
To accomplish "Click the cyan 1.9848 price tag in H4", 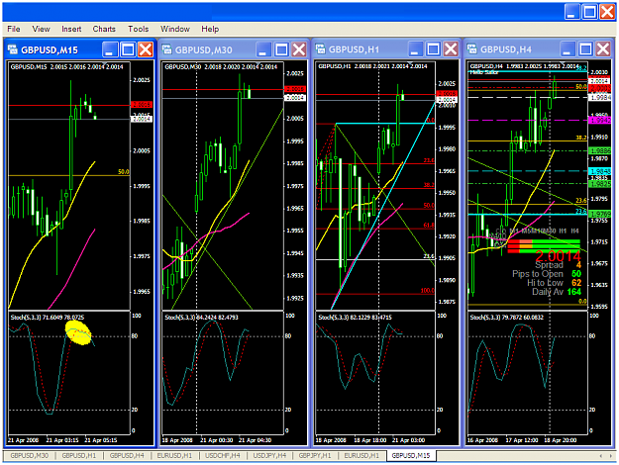I will click(x=599, y=171).
